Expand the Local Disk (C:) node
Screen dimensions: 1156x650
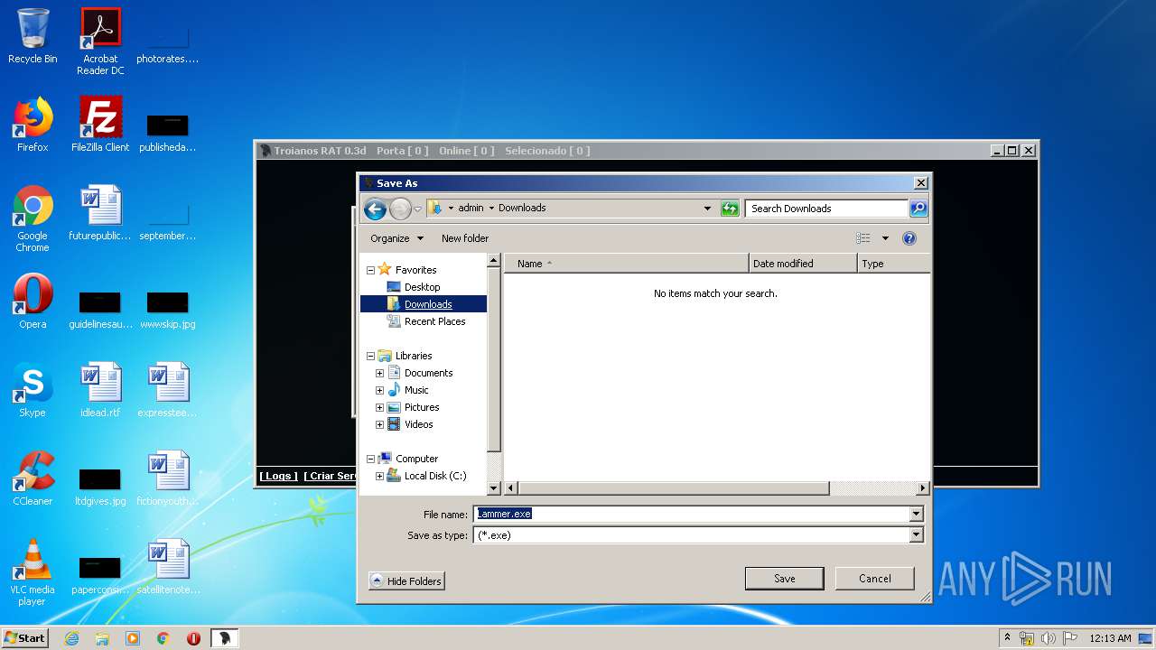[x=380, y=476]
